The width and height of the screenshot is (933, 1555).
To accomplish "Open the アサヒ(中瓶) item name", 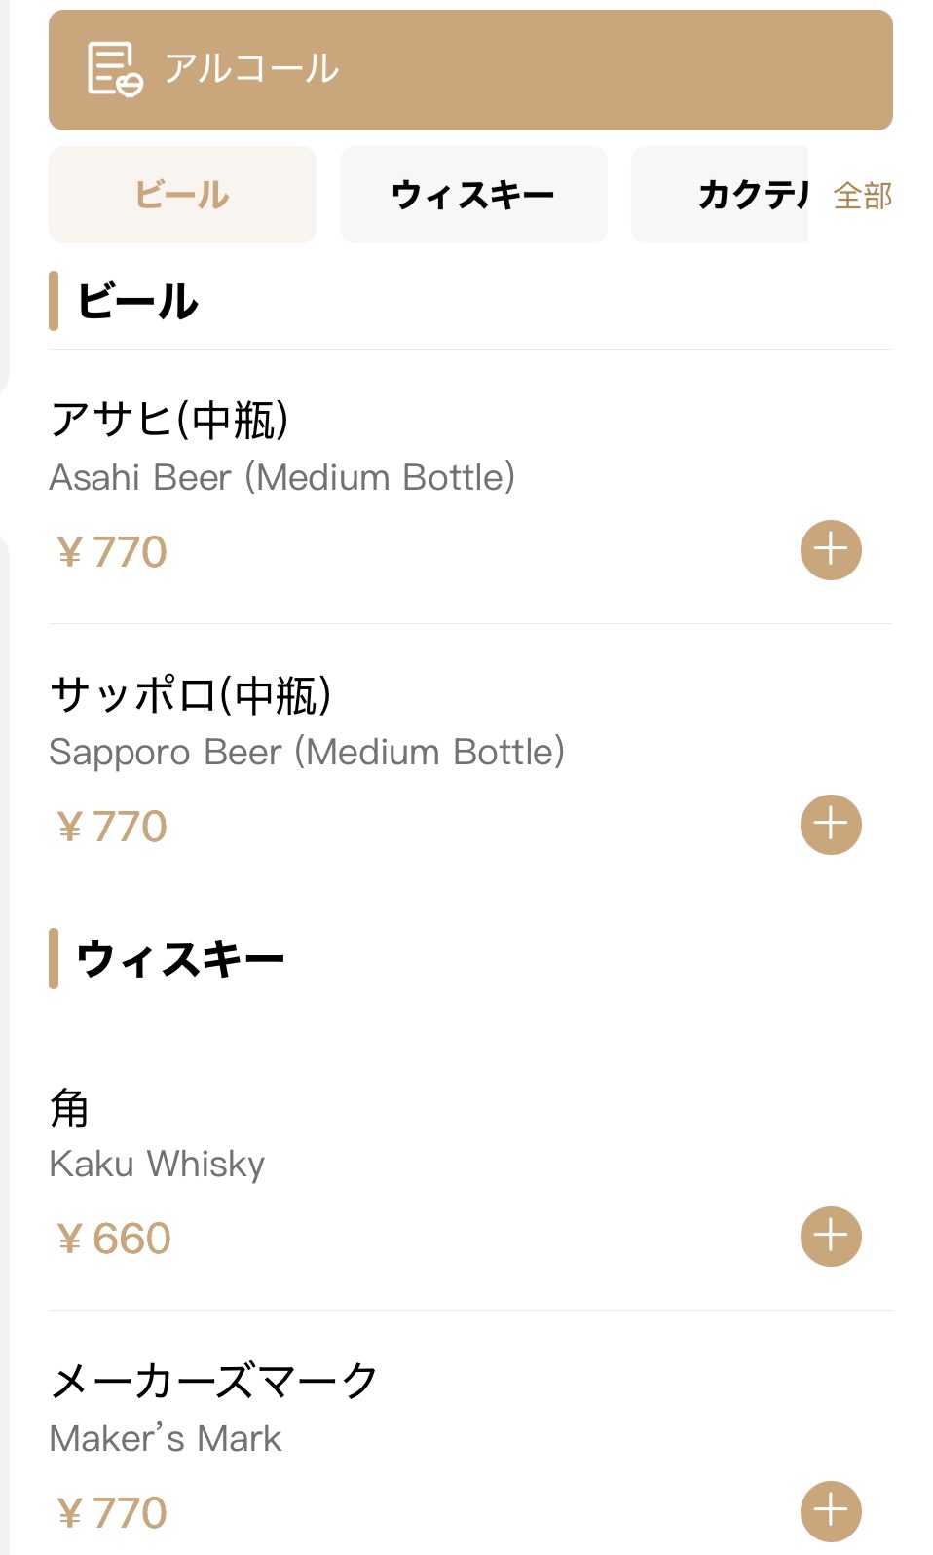I will [169, 420].
